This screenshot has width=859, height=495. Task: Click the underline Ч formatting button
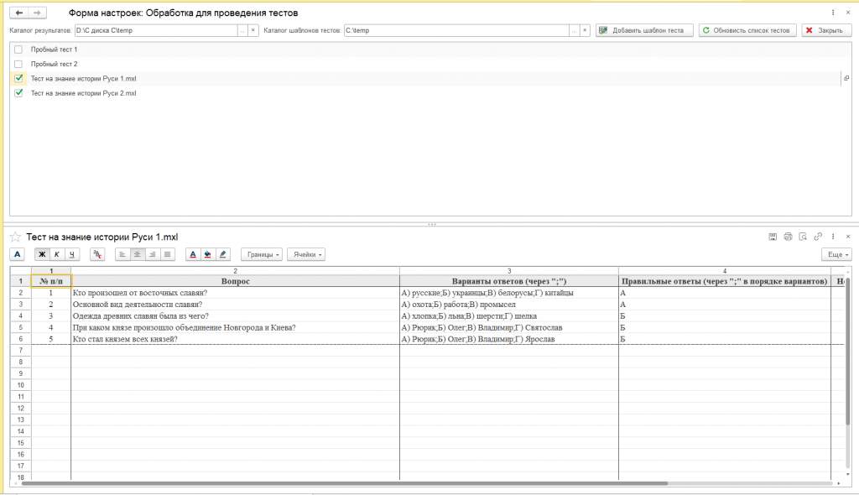coord(72,254)
